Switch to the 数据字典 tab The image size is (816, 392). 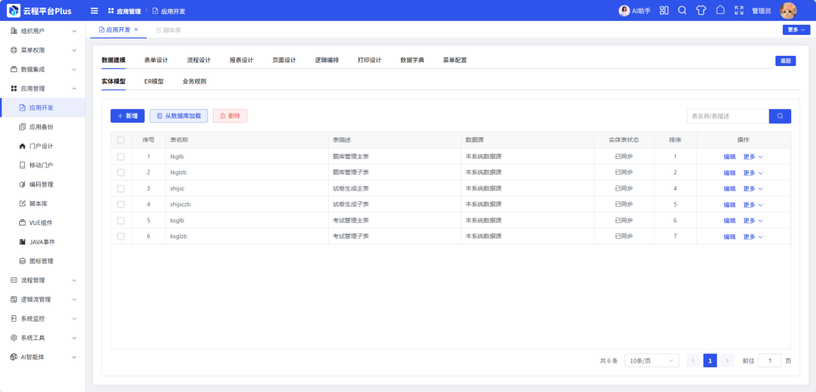point(412,60)
